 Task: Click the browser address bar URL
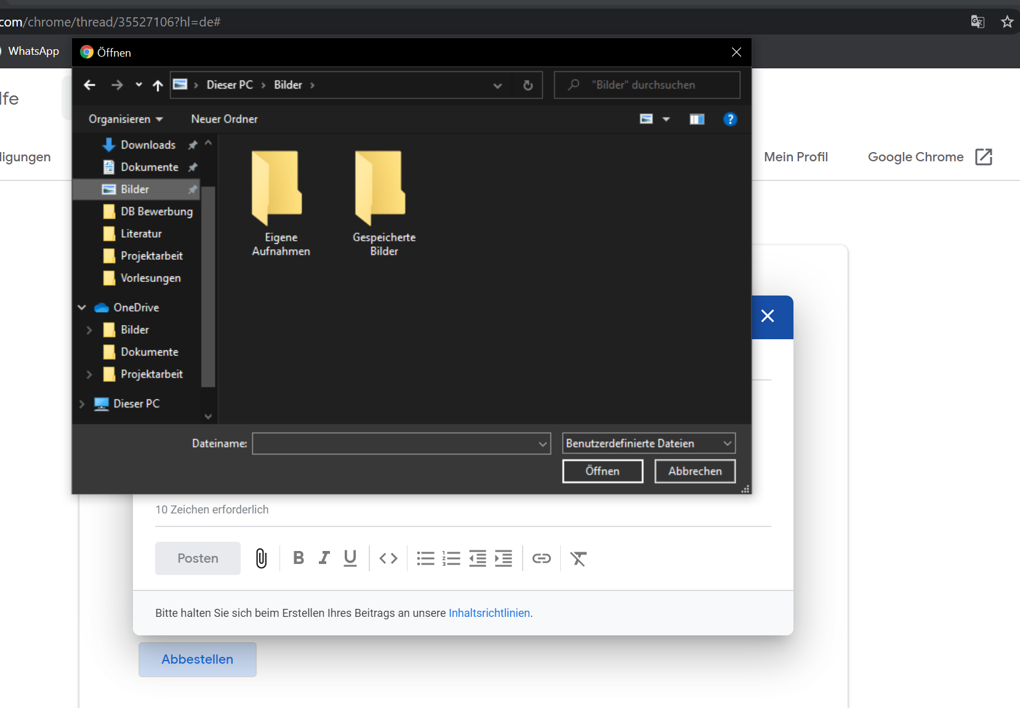pyautogui.click(x=111, y=22)
